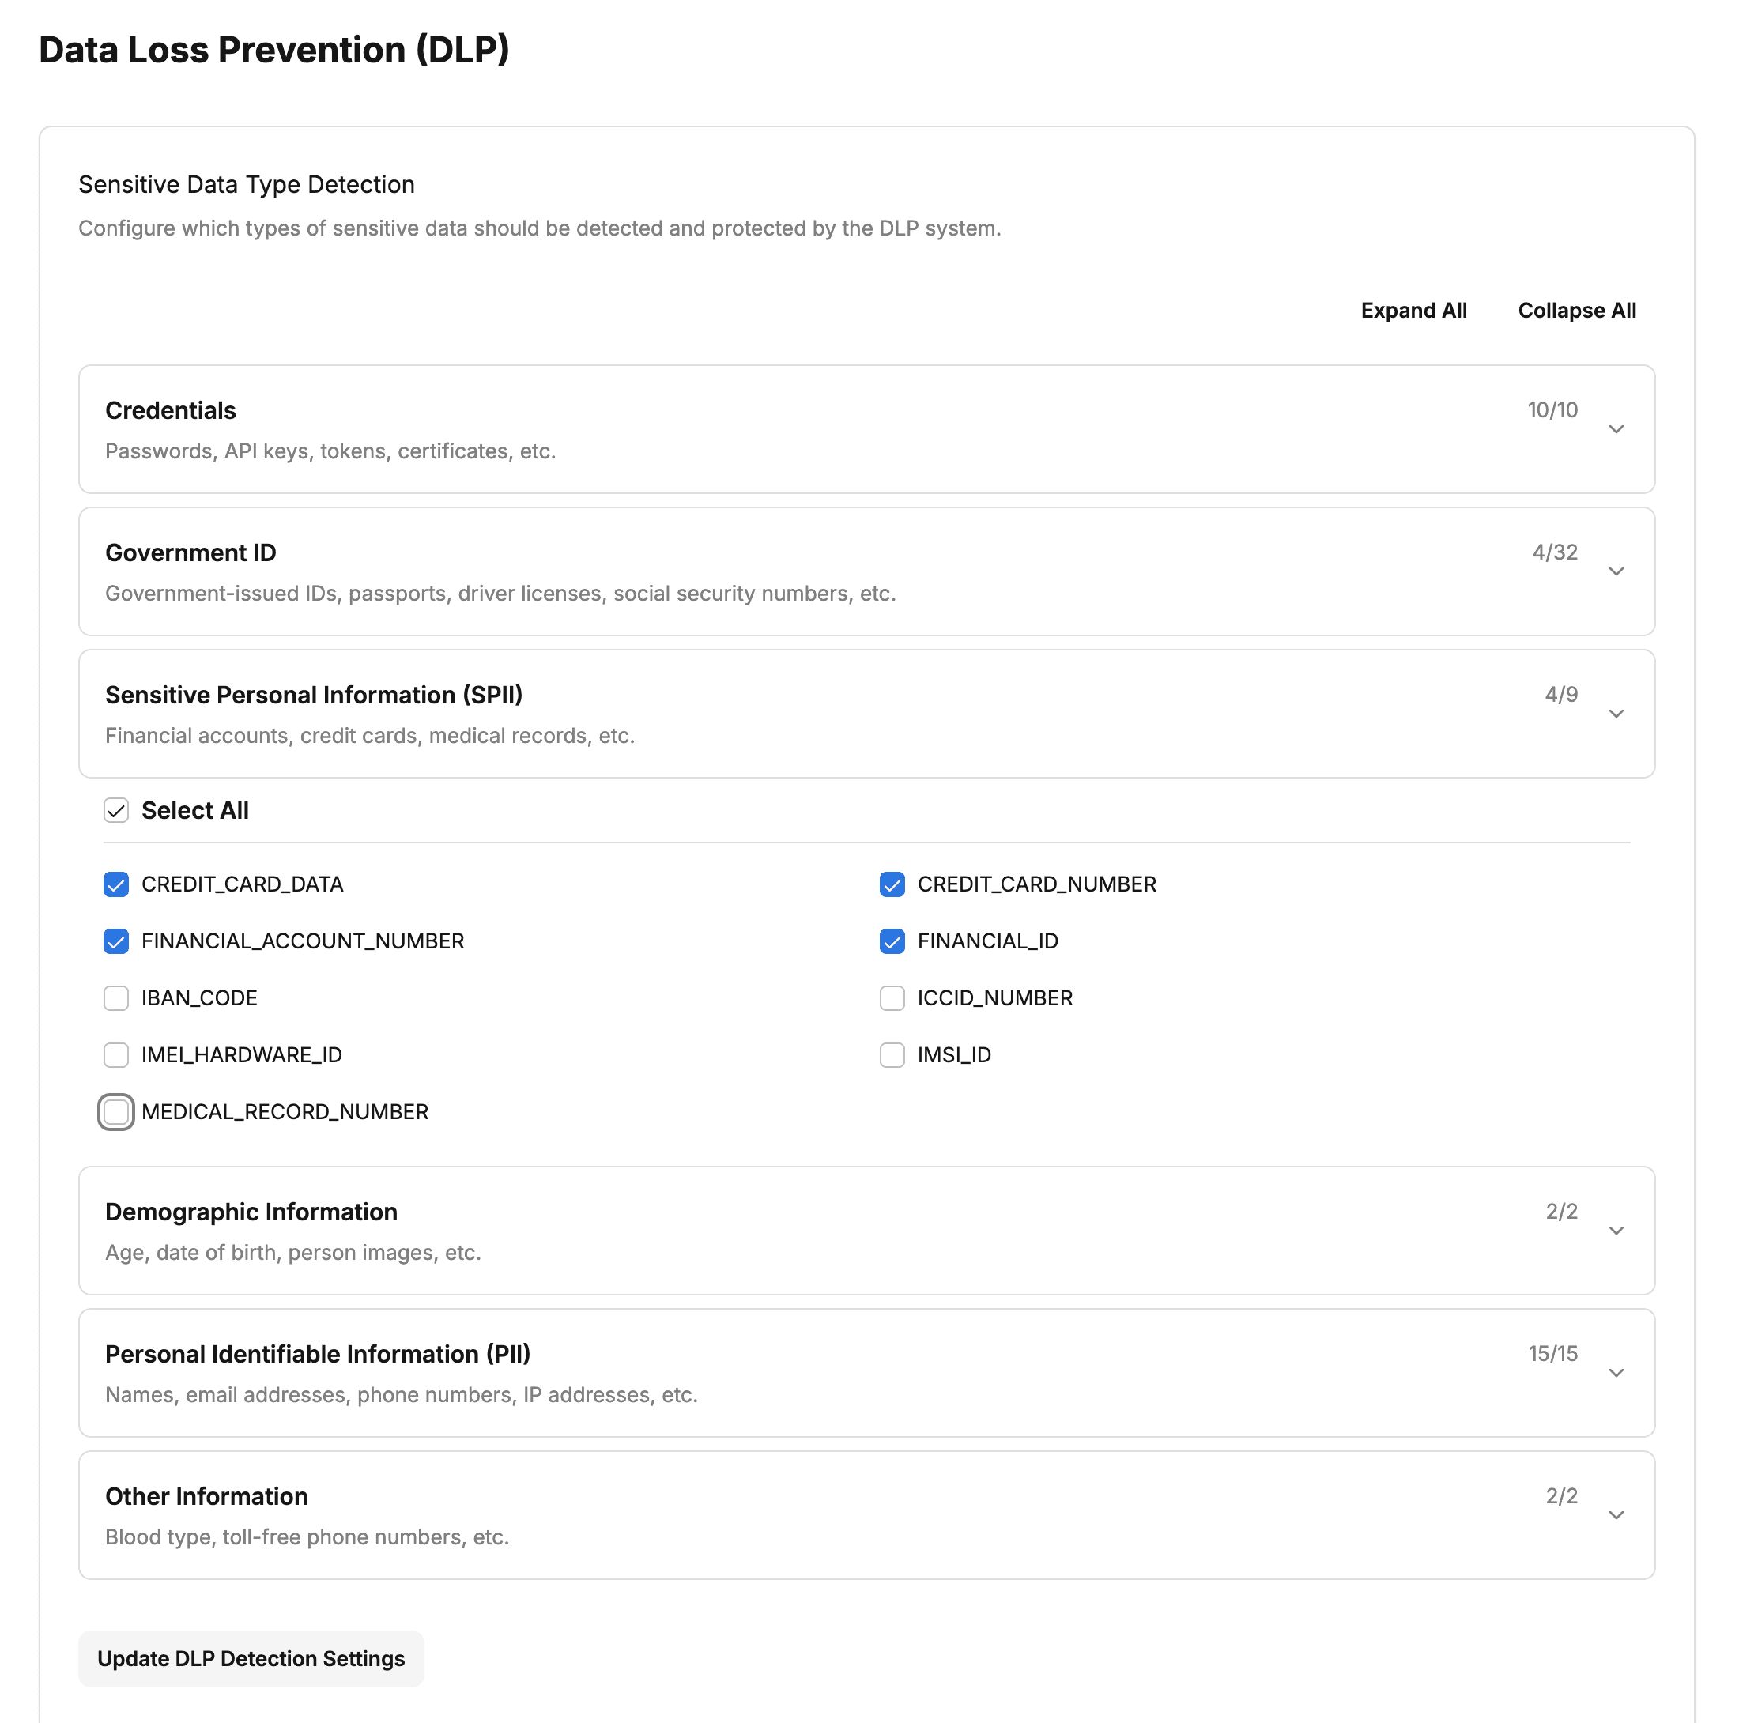Click the Expand All link
This screenshot has height=1723, width=1739.
pos(1413,310)
